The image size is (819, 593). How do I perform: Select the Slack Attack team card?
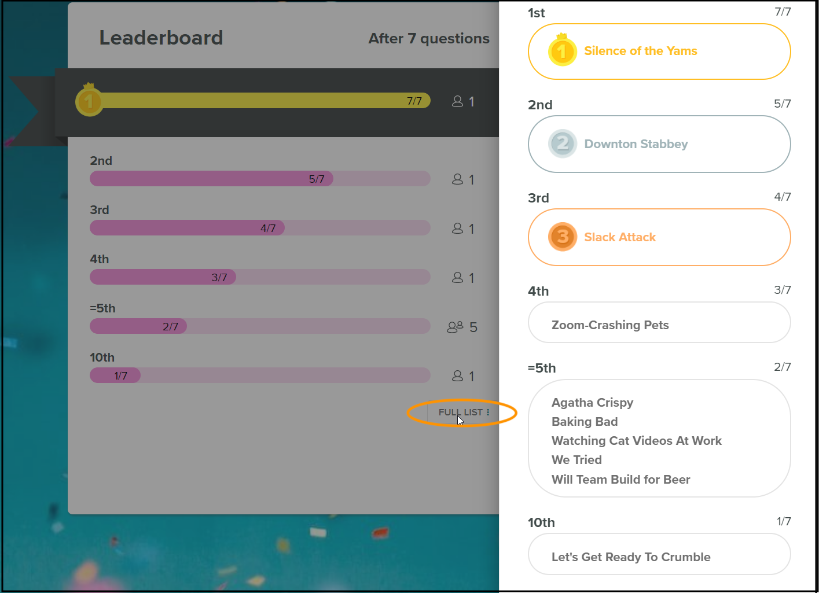pos(659,237)
